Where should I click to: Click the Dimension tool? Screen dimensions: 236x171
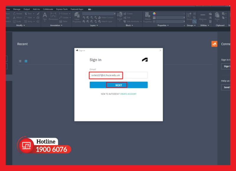[x=53, y=17]
